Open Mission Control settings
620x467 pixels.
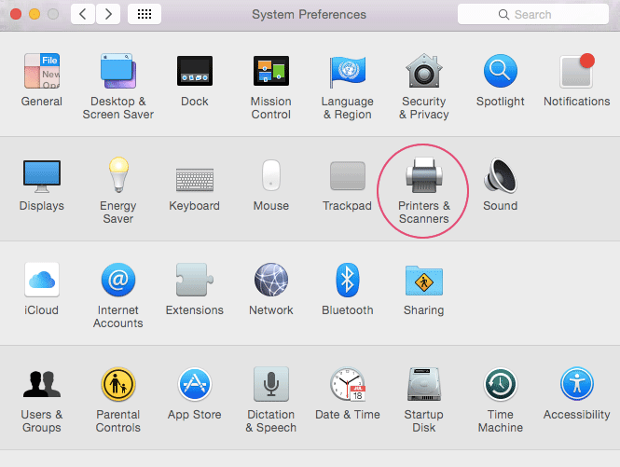coord(270,73)
